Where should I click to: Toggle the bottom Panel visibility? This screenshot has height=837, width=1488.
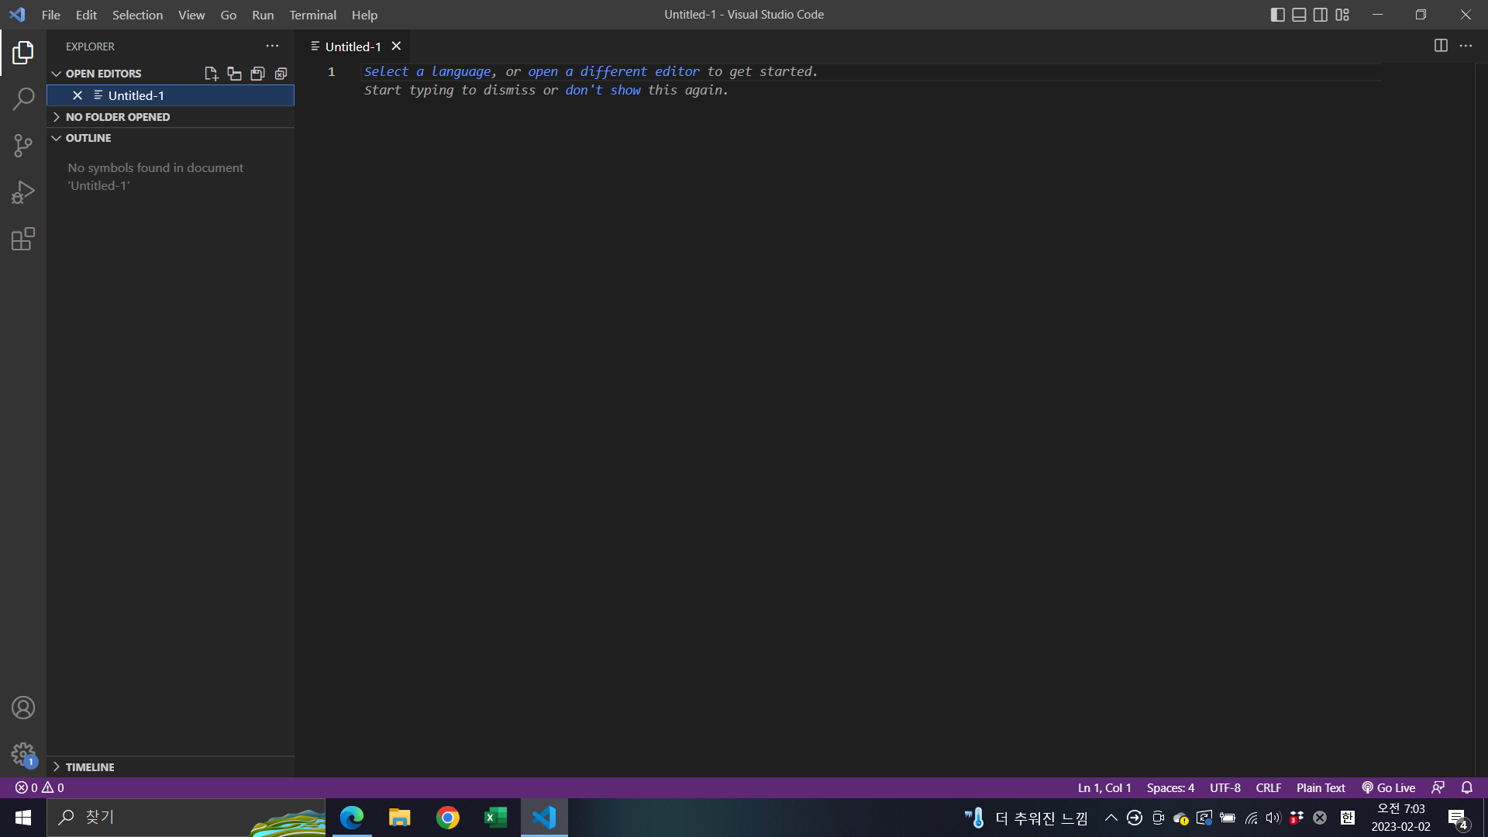(1299, 15)
